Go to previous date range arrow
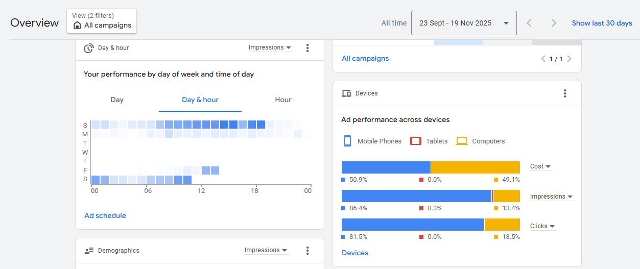The image size is (640, 269). point(529,23)
